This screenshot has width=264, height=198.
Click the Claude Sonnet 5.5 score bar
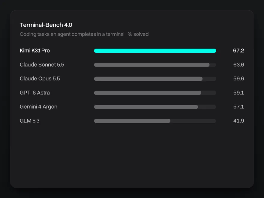[152, 65]
